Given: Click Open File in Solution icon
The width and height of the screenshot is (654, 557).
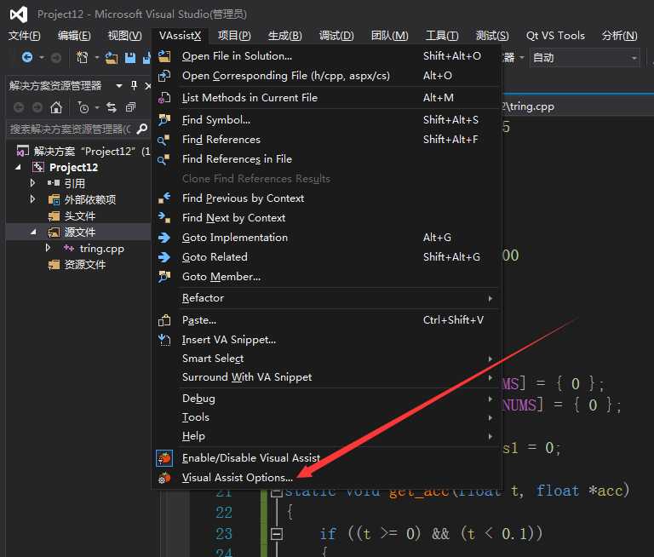Looking at the screenshot, I should [164, 56].
